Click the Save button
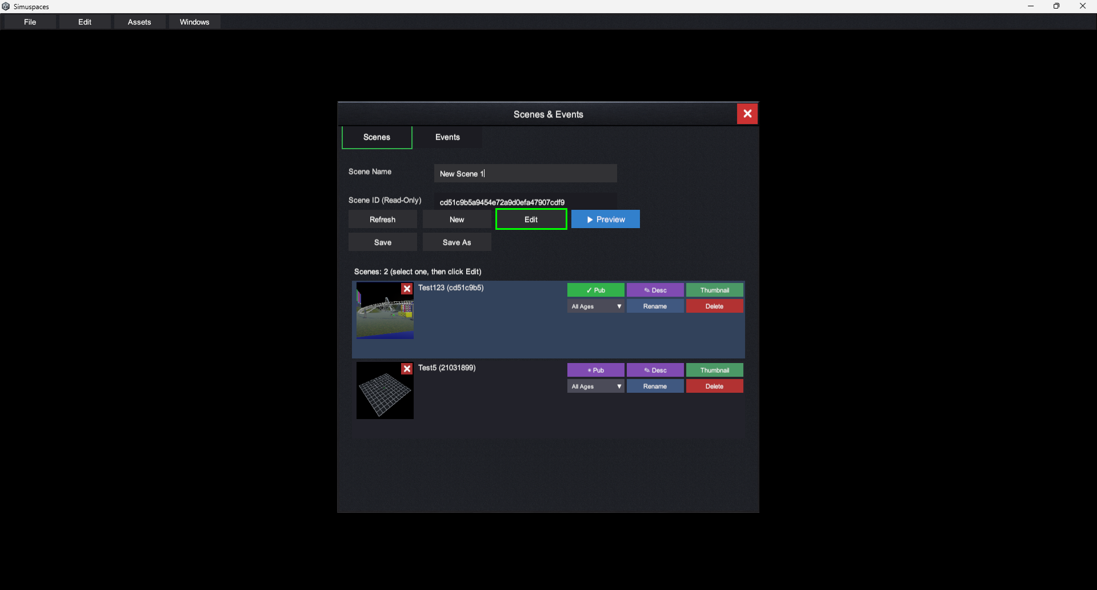The width and height of the screenshot is (1097, 590). click(x=383, y=242)
